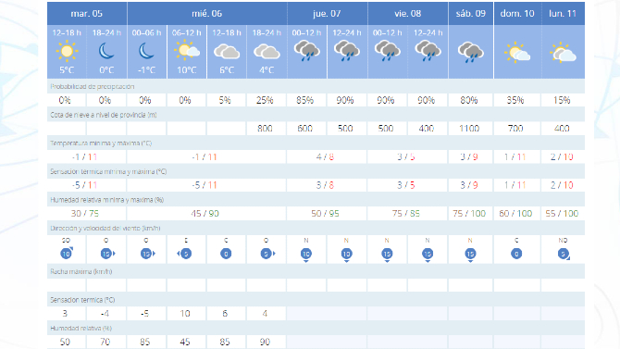Click the -4 thermal sensation value
Screen dimensions: 620x349
pyautogui.click(x=105, y=314)
